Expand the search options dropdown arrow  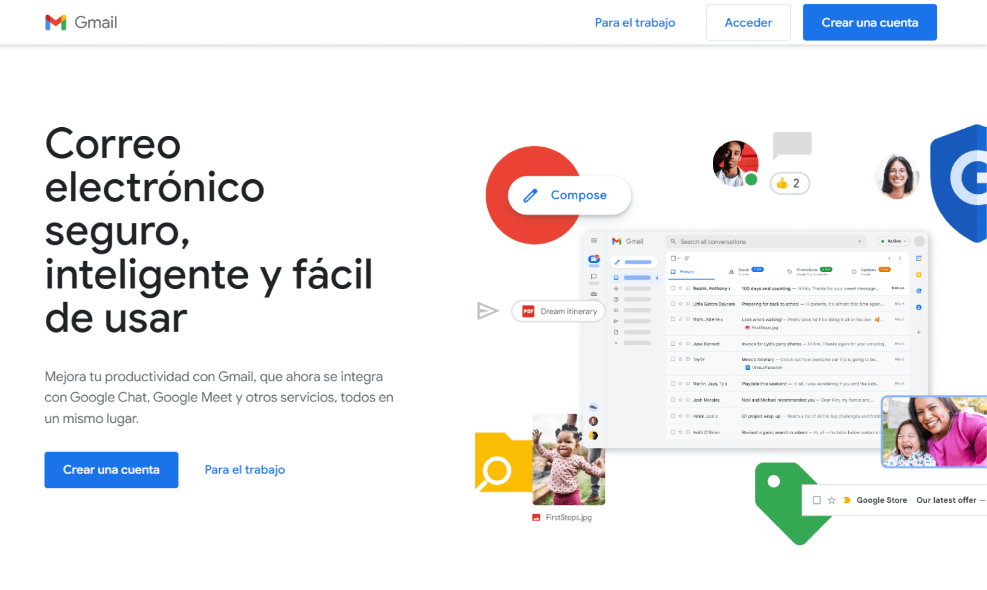pos(859,241)
